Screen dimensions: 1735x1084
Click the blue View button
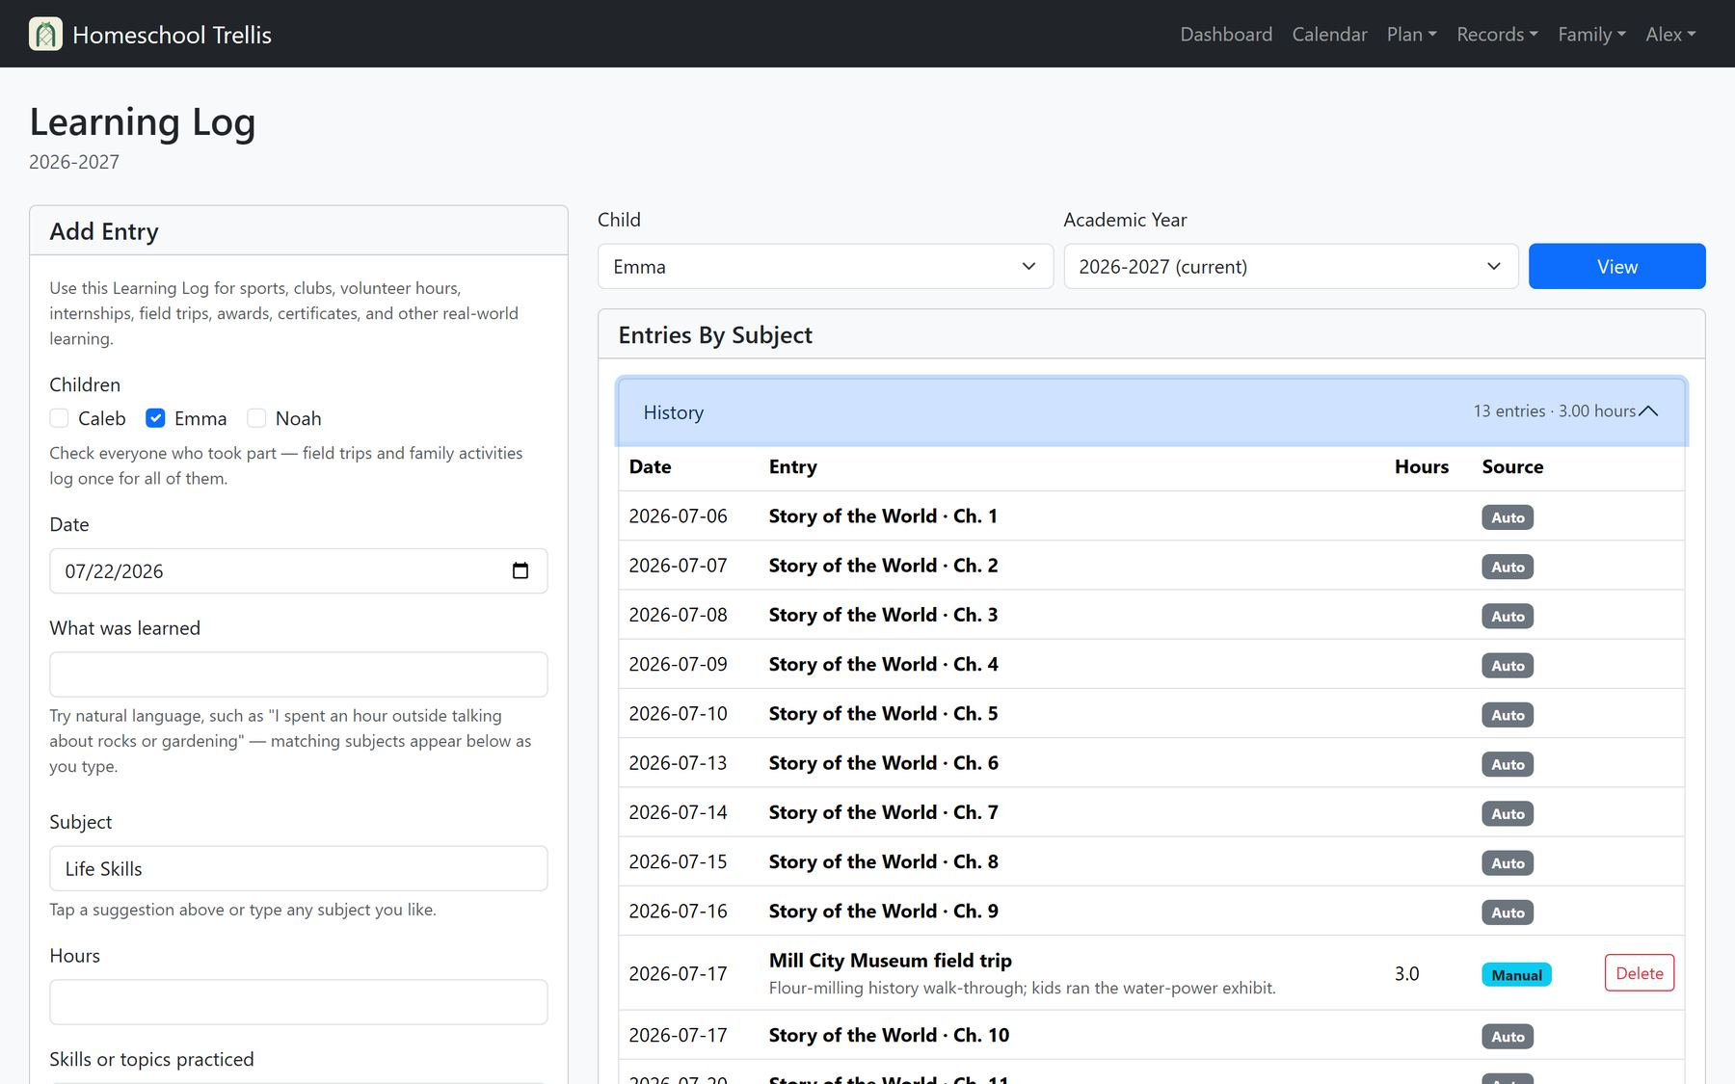point(1616,266)
